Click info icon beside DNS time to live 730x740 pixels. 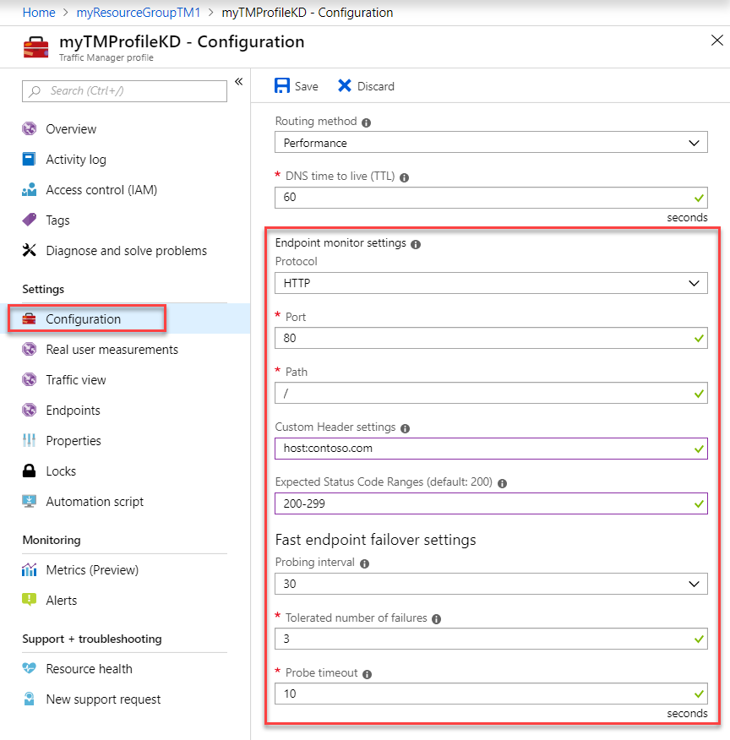coord(405,177)
